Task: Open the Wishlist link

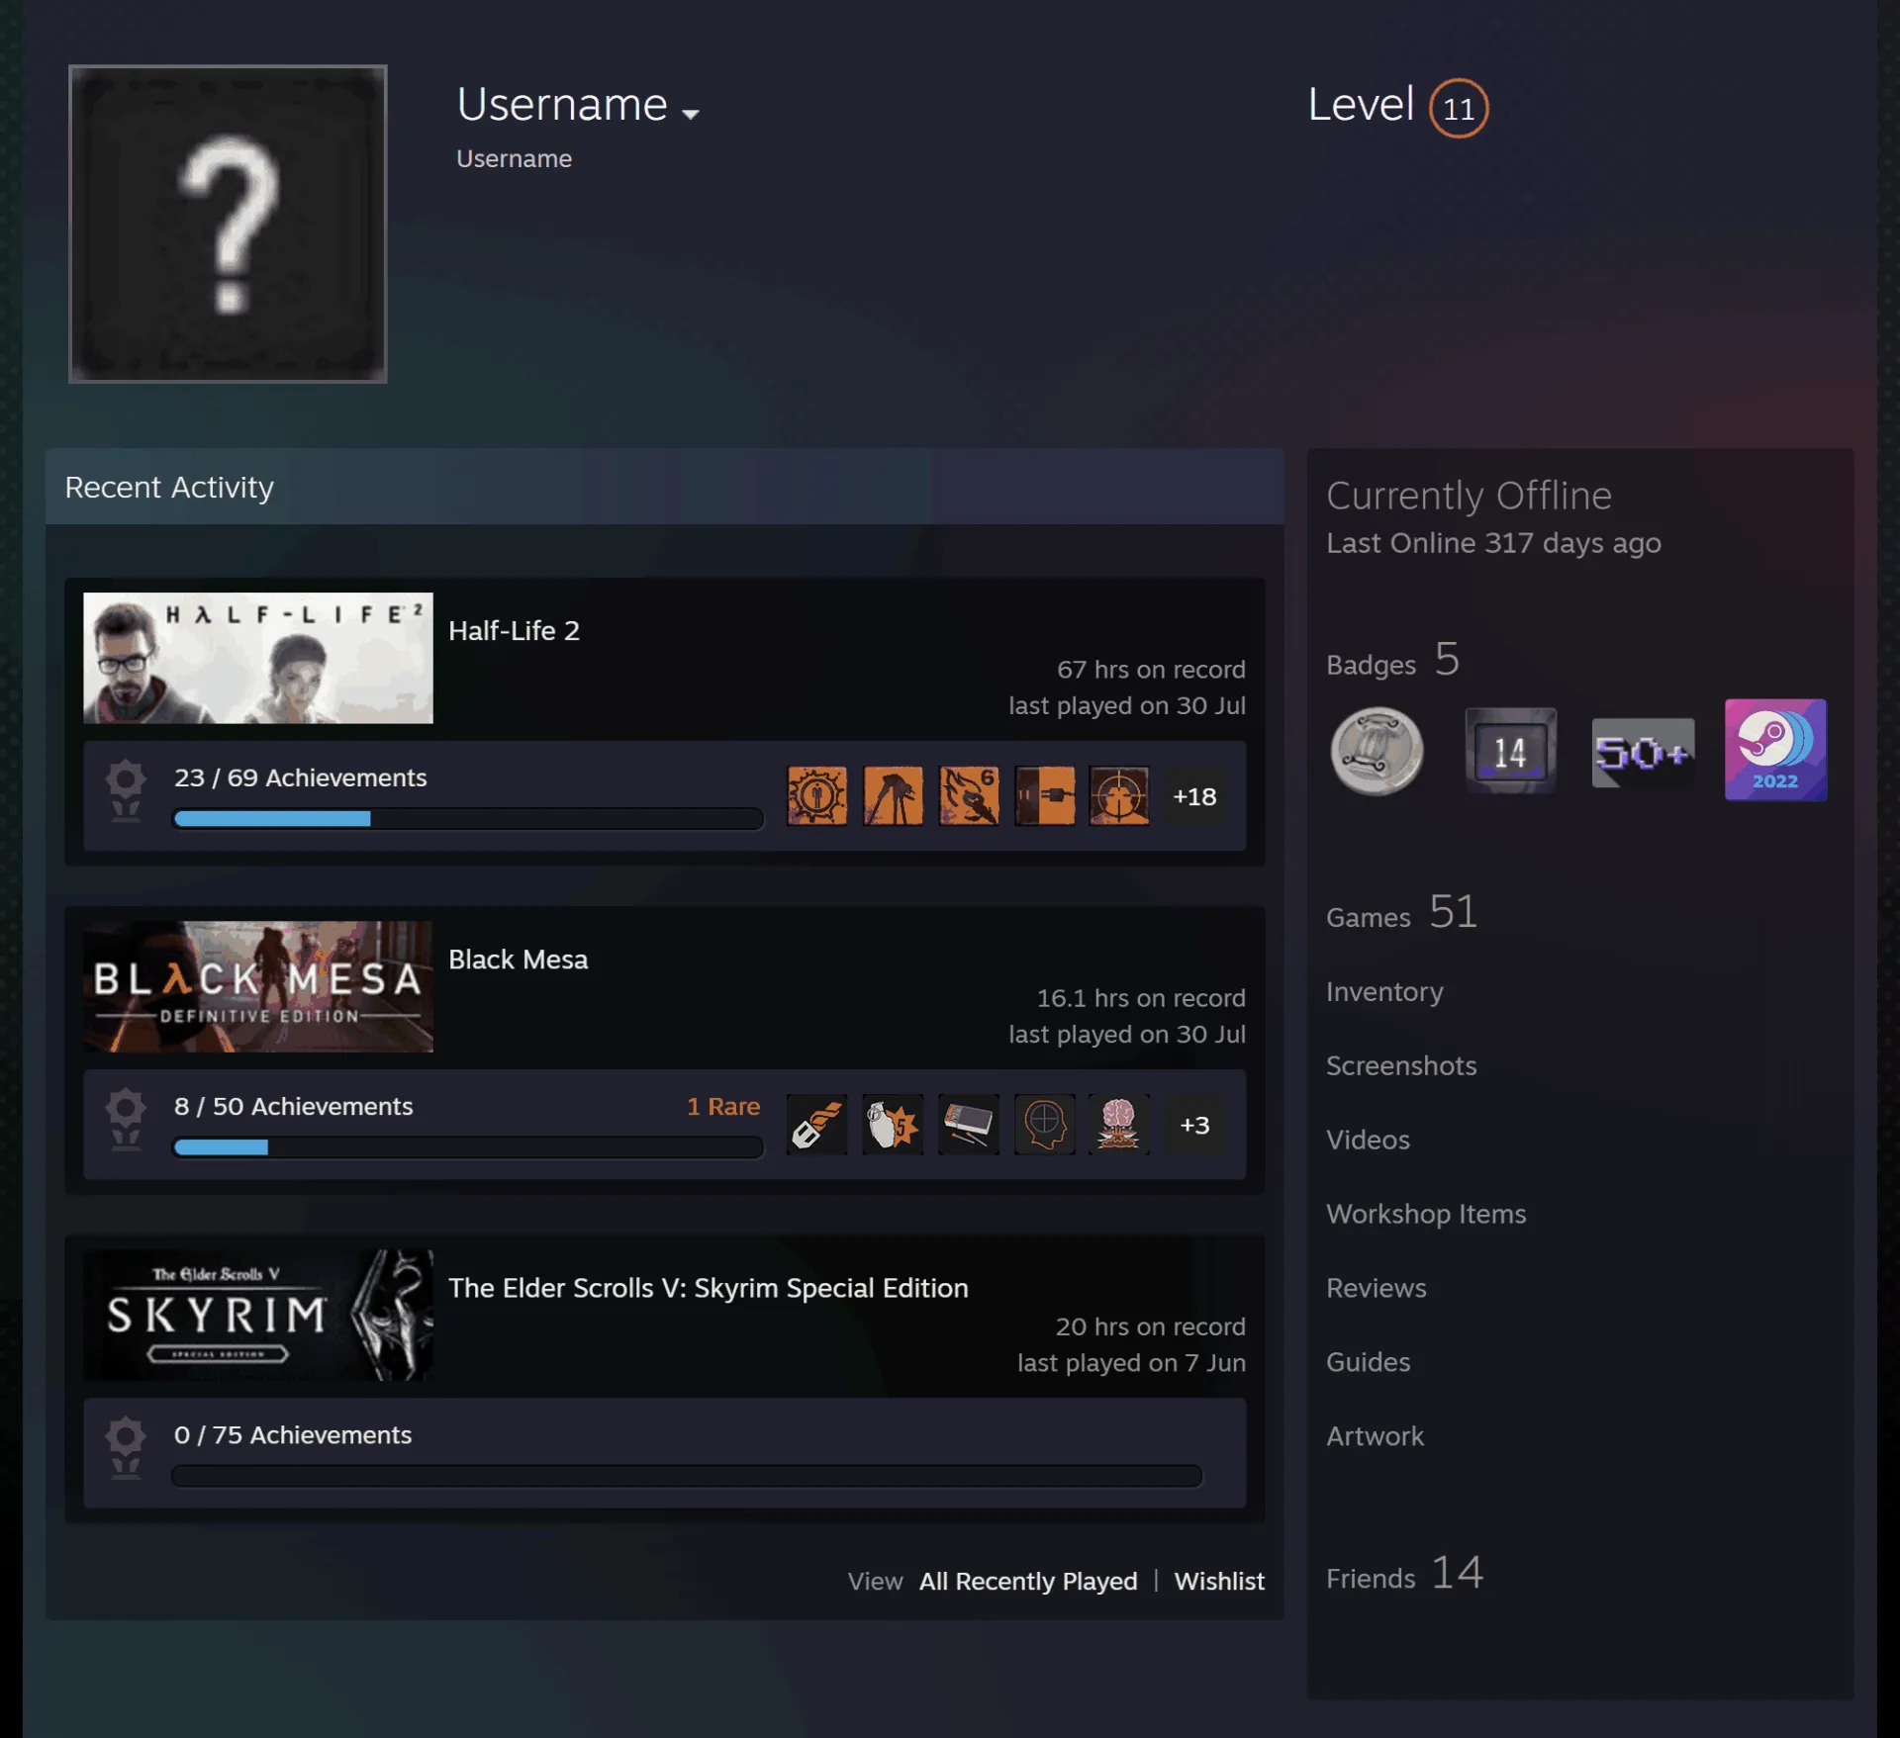Action: (1219, 1581)
